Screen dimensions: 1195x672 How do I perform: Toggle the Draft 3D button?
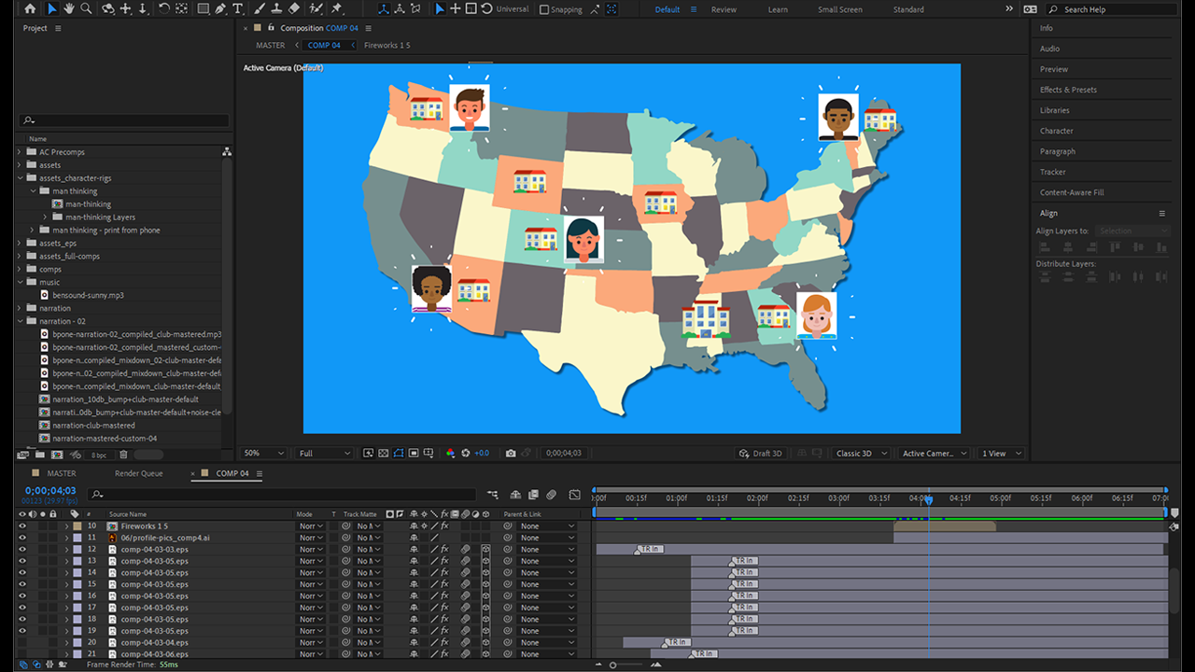point(761,453)
